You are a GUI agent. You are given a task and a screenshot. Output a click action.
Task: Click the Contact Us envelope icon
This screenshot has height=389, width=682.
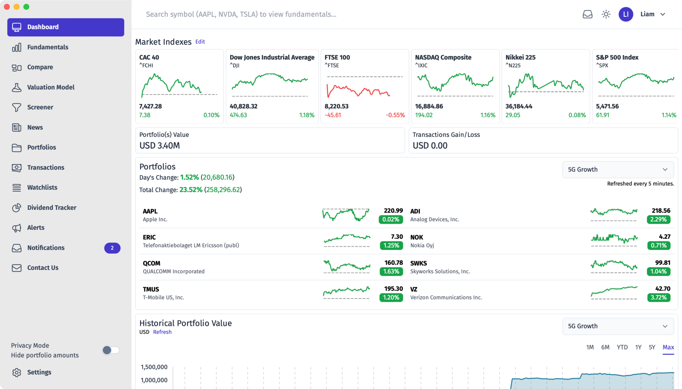tap(17, 268)
